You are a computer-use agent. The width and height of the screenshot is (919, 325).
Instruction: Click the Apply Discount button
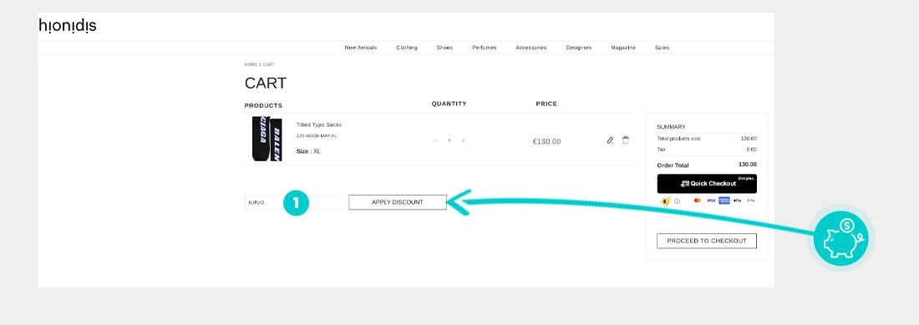[398, 202]
